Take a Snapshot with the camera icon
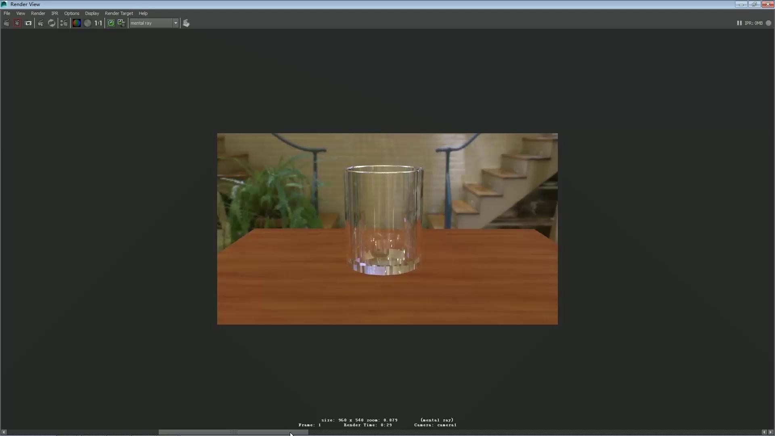 point(28,23)
